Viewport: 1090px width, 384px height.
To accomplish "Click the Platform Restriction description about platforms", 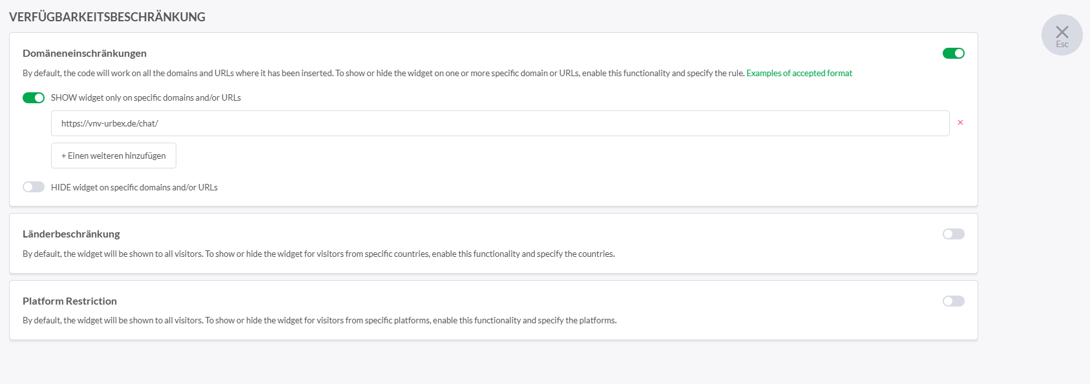I will (319, 321).
